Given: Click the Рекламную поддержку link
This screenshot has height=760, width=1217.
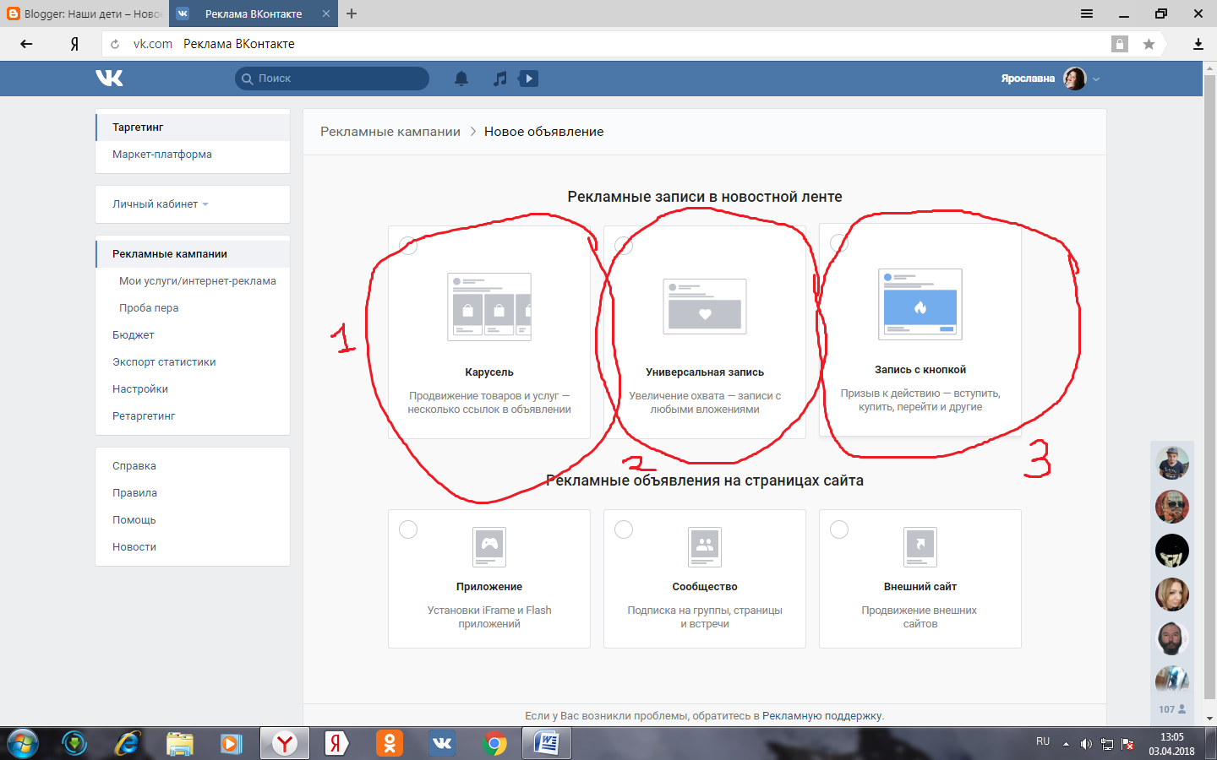Looking at the screenshot, I should click(x=822, y=716).
